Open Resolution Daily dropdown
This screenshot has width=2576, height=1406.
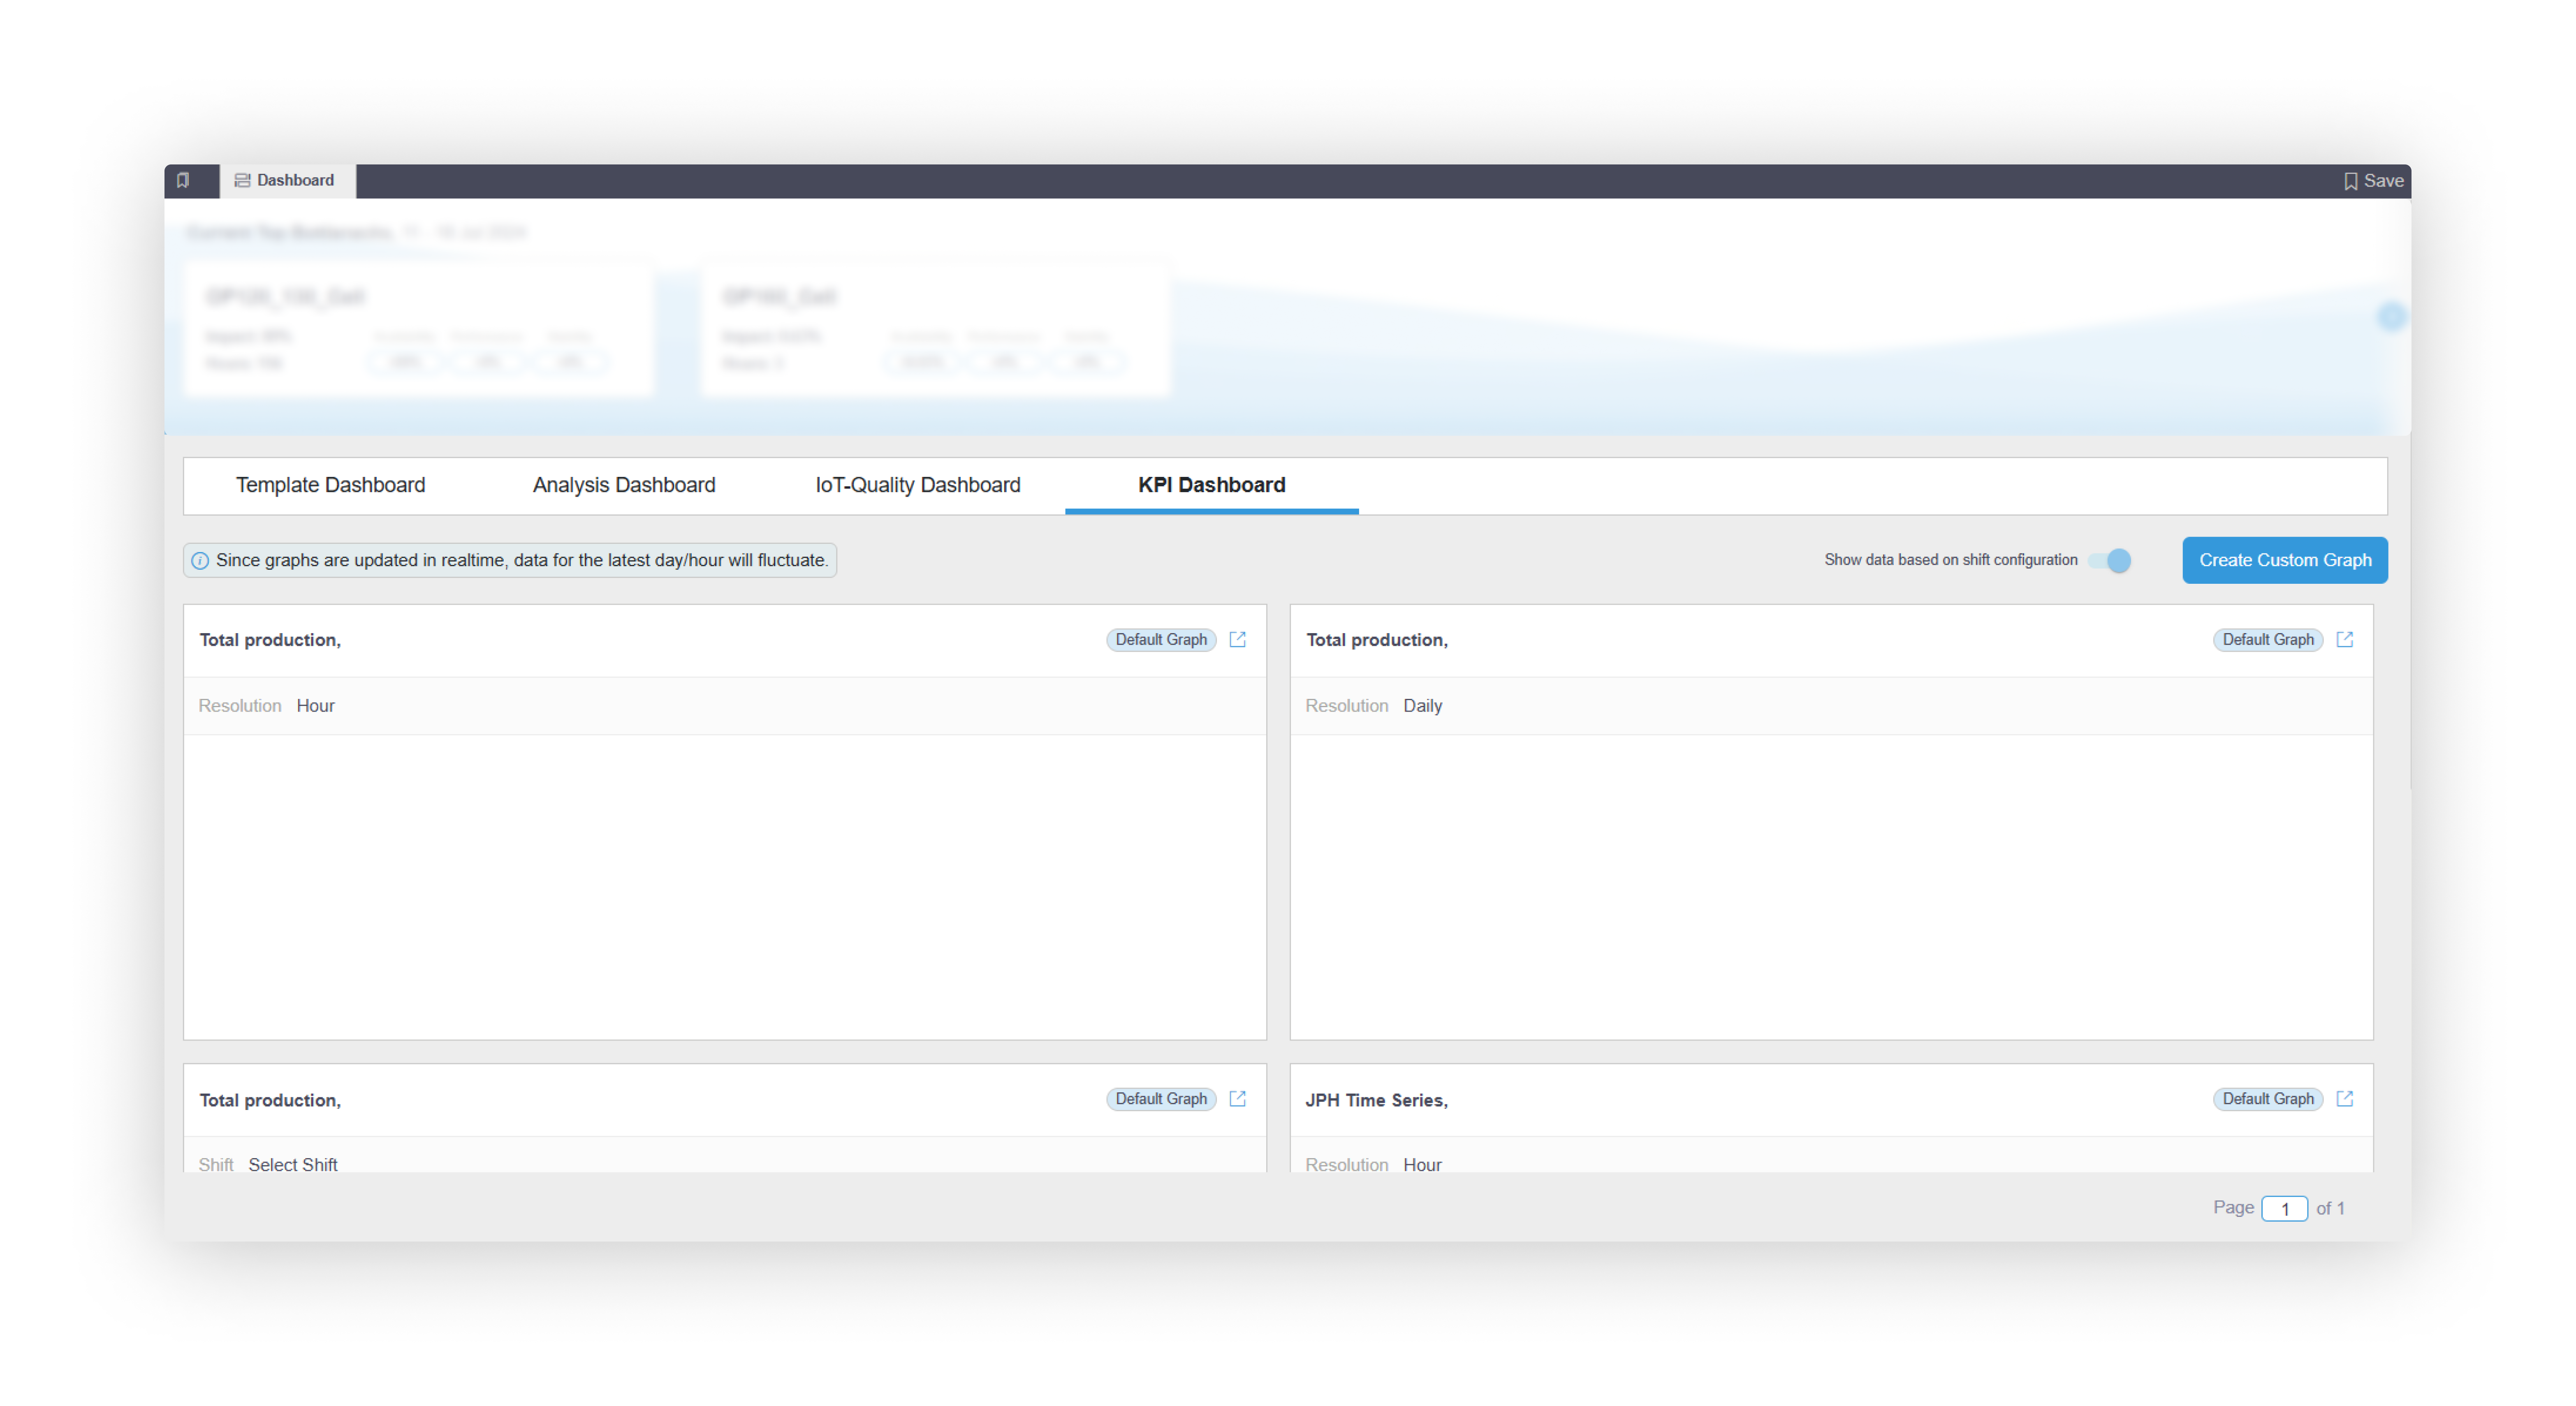(x=1422, y=706)
